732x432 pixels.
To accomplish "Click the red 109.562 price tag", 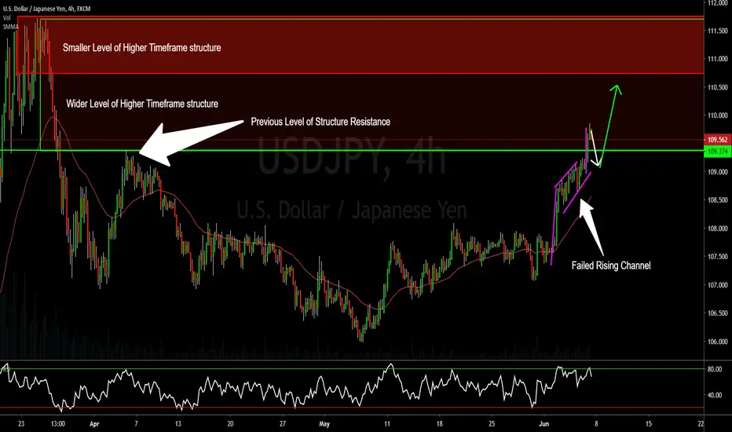I will tap(718, 140).
